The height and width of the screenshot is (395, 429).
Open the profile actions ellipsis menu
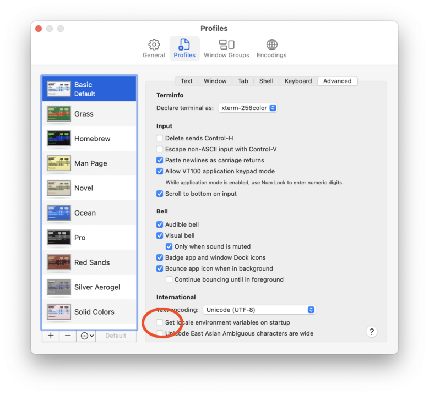coord(87,336)
